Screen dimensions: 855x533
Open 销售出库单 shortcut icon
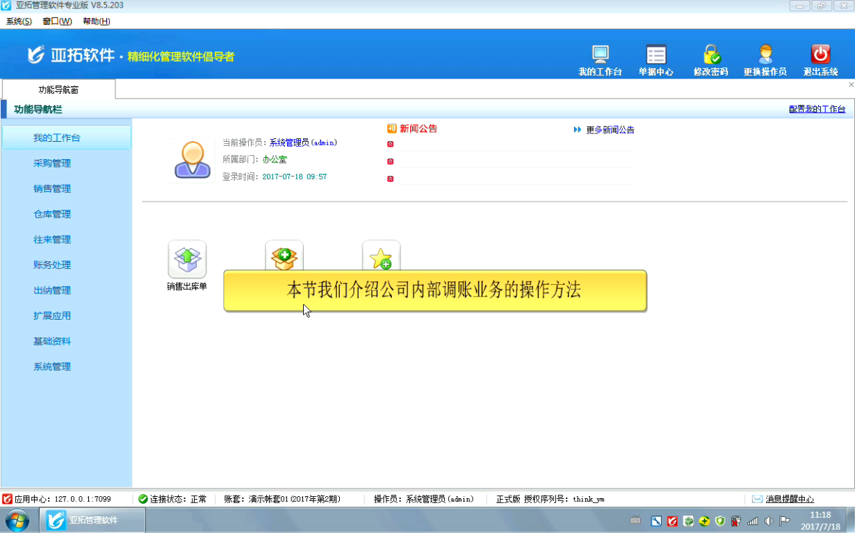click(187, 259)
